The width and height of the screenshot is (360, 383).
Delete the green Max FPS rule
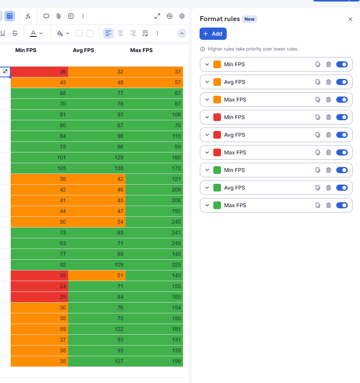tap(329, 205)
